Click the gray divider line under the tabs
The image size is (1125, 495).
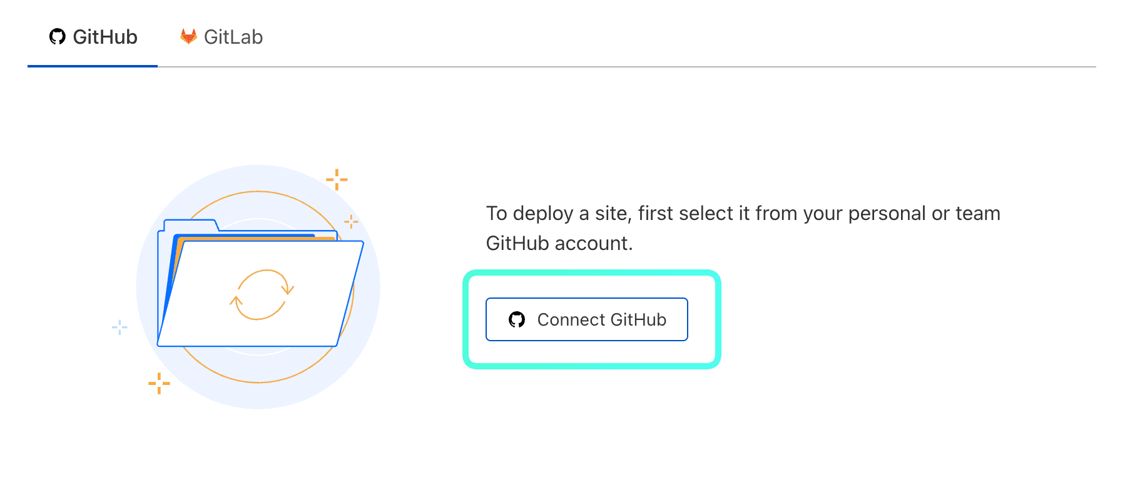[x=626, y=67]
